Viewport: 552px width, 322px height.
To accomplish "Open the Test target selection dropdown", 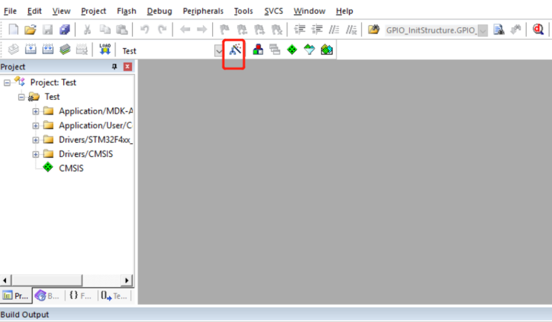I will (219, 51).
